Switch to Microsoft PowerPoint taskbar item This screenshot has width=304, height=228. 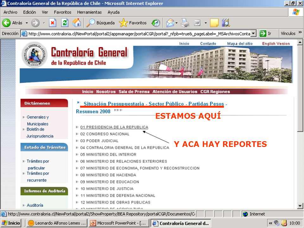(x=118, y=223)
